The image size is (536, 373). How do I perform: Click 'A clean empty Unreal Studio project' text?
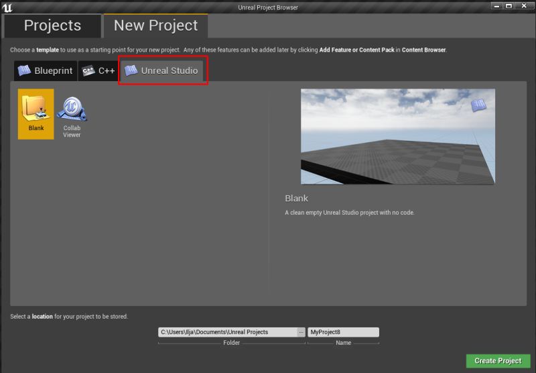pos(350,213)
